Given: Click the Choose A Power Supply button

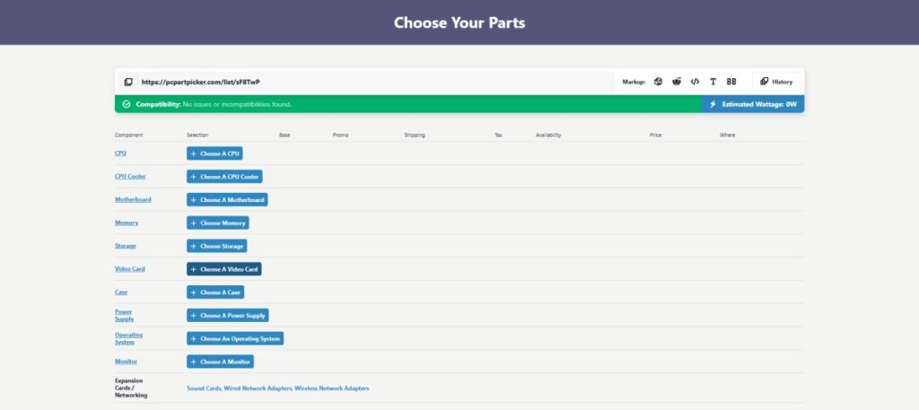Looking at the screenshot, I should point(227,315).
